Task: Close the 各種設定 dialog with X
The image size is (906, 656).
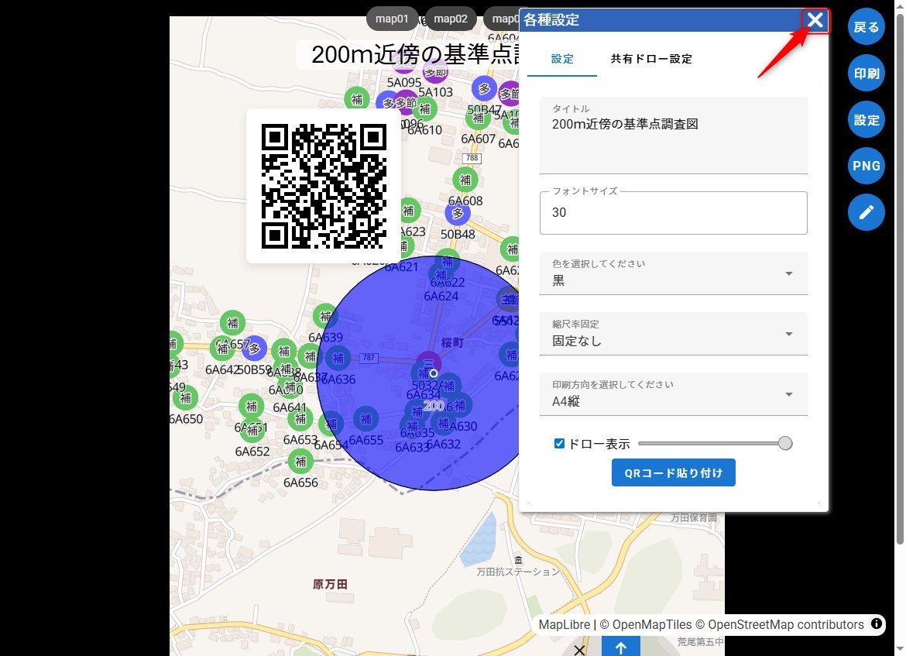Action: (x=815, y=20)
